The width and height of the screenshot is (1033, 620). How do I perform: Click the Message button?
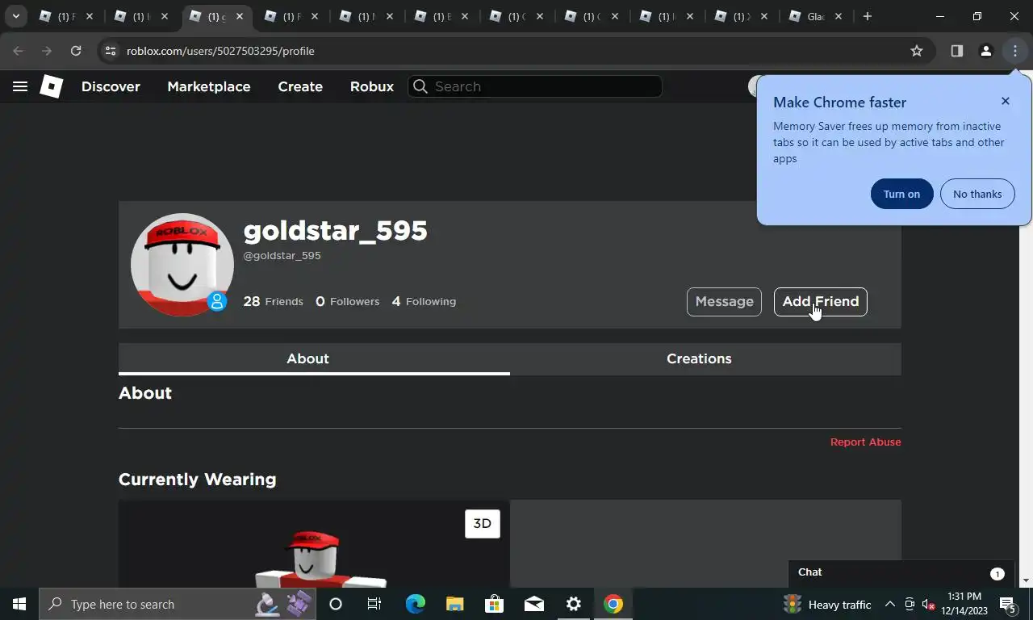pyautogui.click(x=724, y=302)
